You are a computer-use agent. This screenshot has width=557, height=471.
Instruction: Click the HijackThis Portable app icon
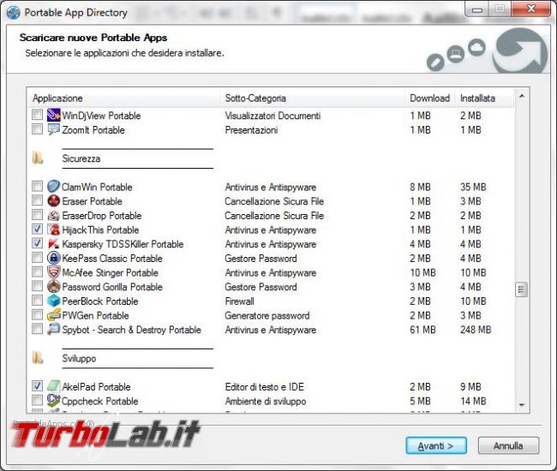[54, 230]
